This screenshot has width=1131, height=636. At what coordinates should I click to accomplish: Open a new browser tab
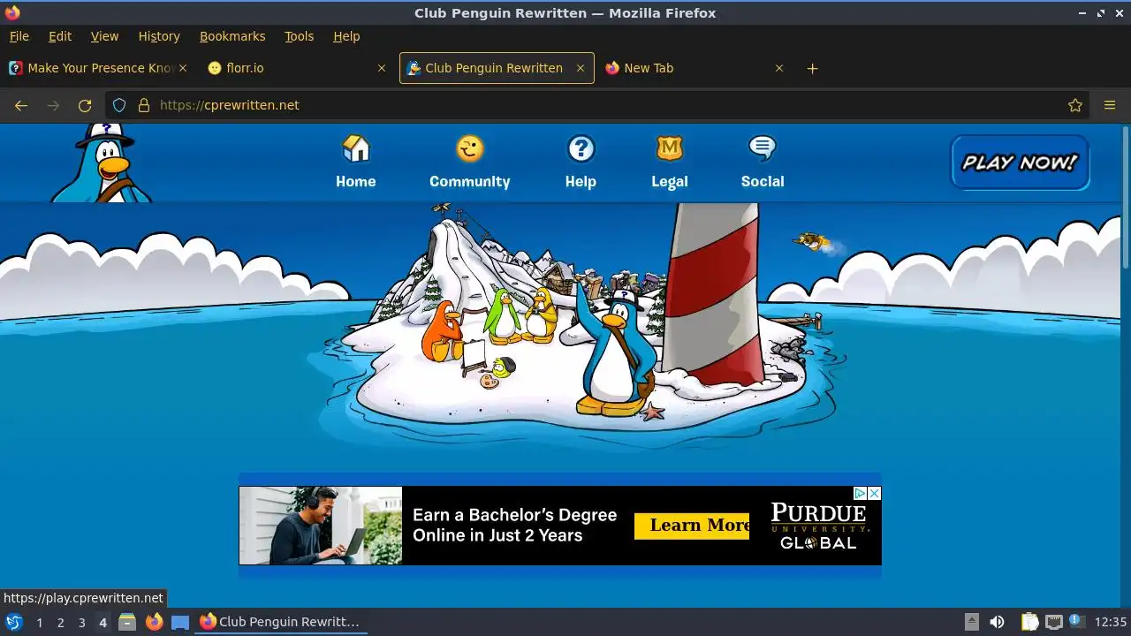813,68
